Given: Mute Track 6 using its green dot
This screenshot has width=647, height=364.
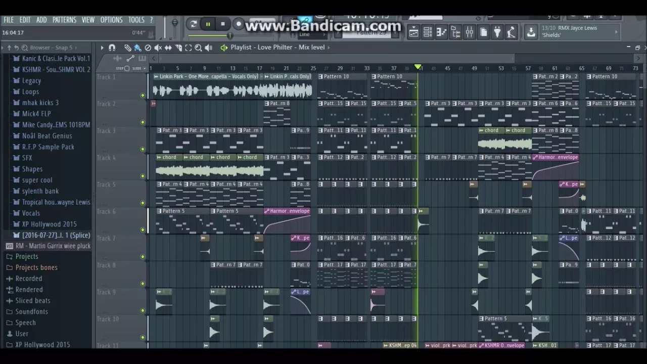Looking at the screenshot, I should tap(143, 230).
